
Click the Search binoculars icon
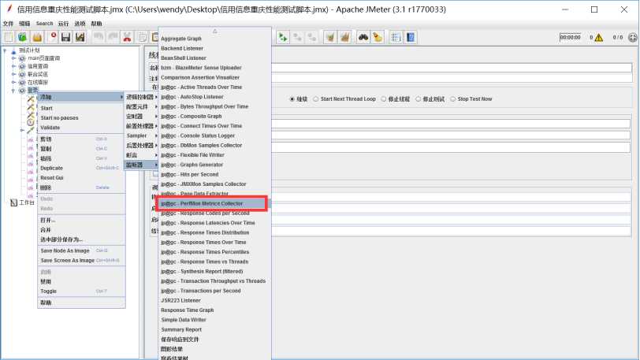point(363,38)
